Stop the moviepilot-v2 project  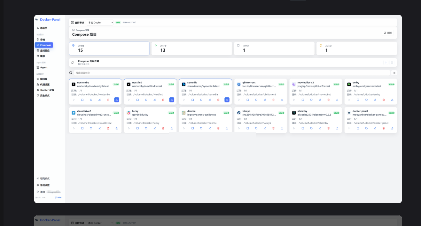tap(303, 100)
